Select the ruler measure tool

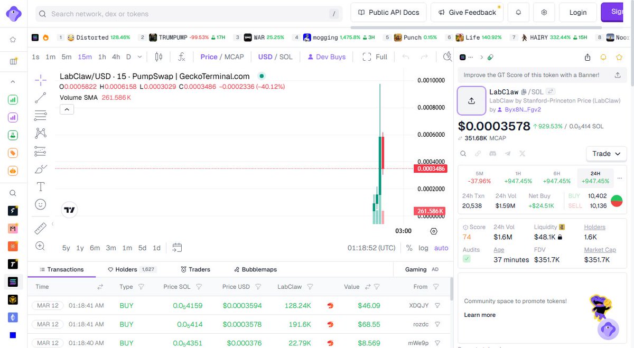(41, 228)
